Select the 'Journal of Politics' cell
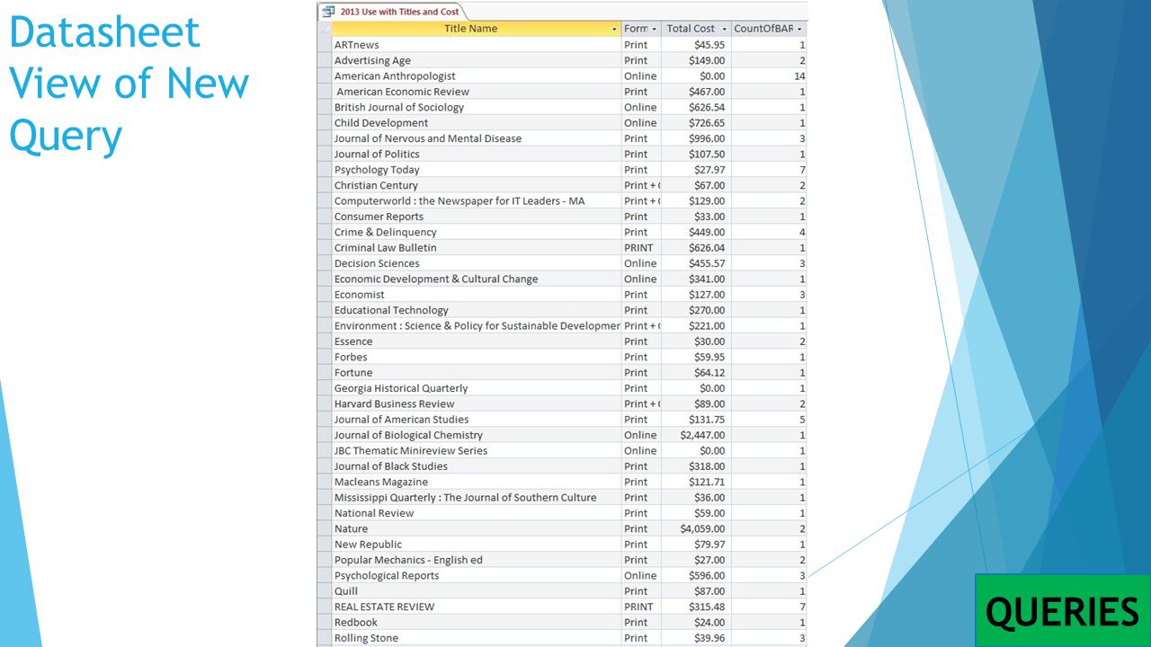This screenshot has width=1151, height=647. tap(476, 154)
